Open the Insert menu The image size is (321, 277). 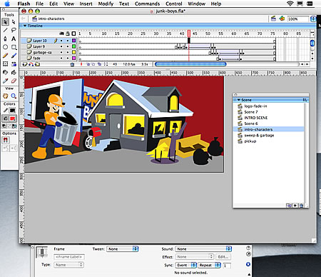(86, 4)
